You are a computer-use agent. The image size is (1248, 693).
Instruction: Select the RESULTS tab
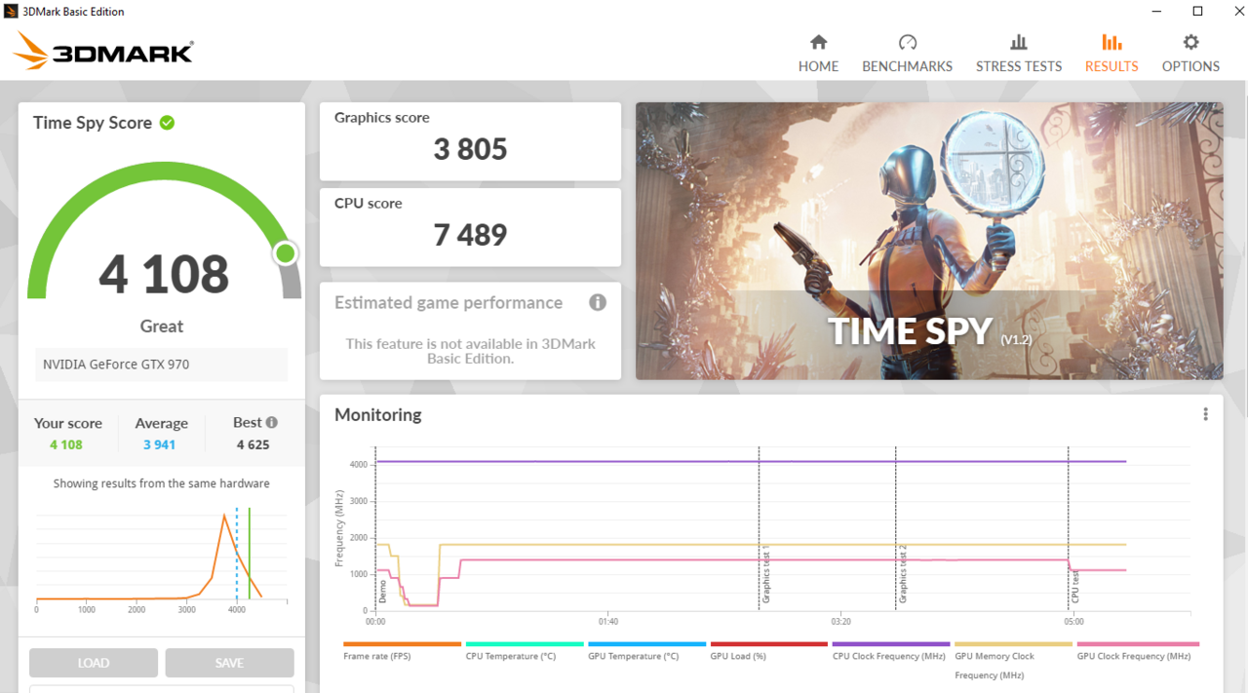(x=1111, y=54)
